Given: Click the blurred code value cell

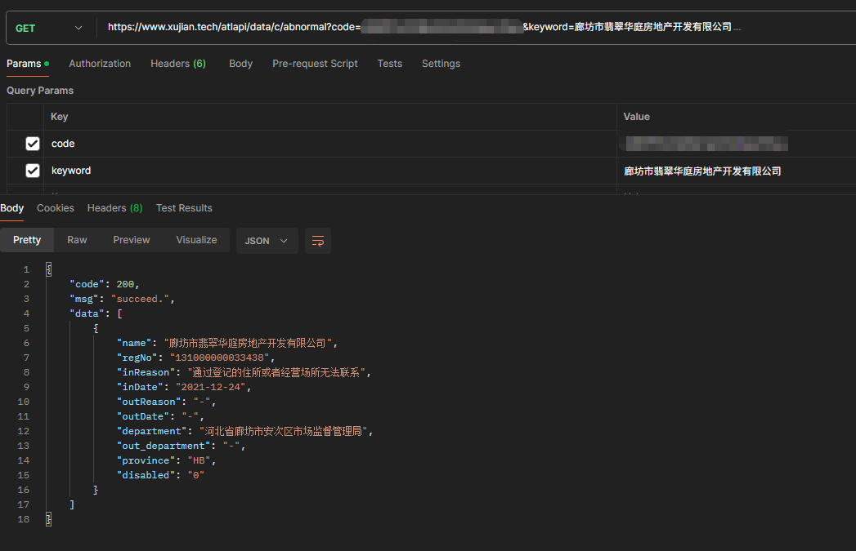Looking at the screenshot, I should [737, 144].
